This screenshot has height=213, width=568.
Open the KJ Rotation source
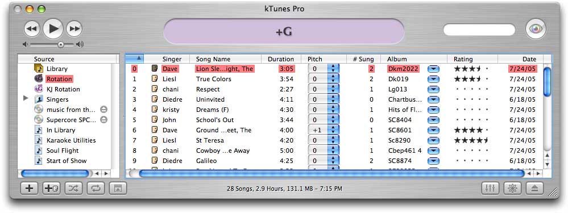63,89
